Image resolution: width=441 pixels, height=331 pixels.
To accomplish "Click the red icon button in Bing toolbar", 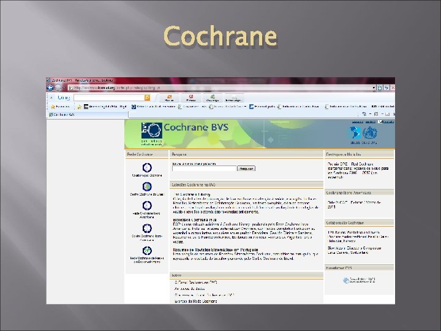I will coord(191,98).
